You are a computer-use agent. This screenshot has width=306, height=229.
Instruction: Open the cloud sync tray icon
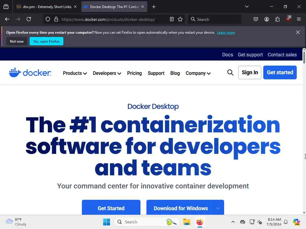(x=243, y=222)
